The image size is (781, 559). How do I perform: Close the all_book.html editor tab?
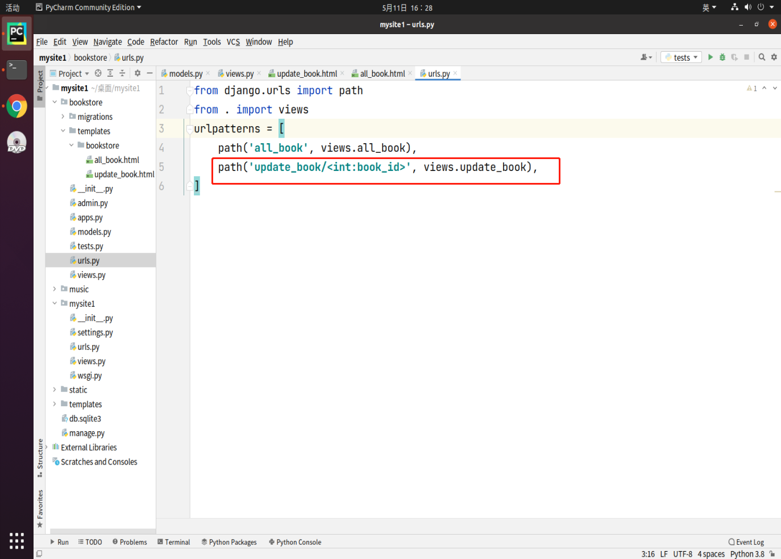coord(410,73)
